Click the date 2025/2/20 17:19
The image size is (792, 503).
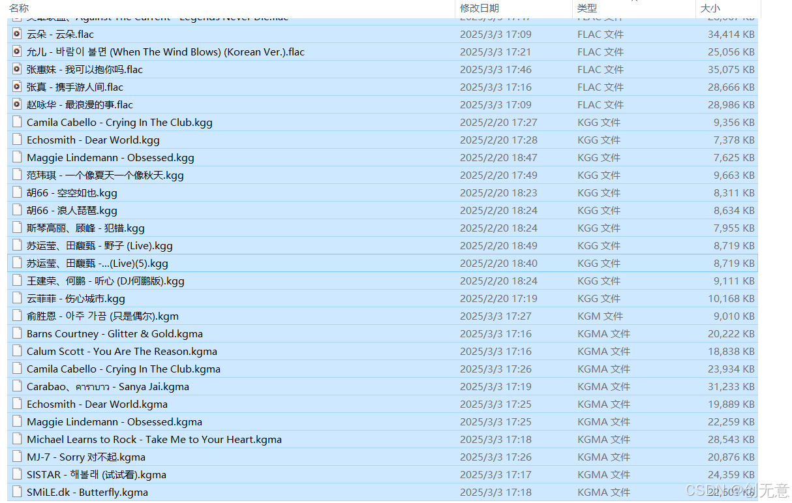click(x=498, y=298)
